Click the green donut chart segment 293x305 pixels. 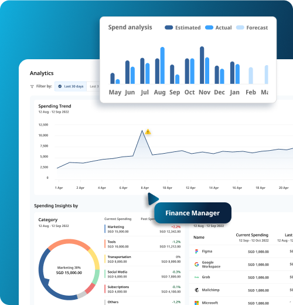coord(96,277)
